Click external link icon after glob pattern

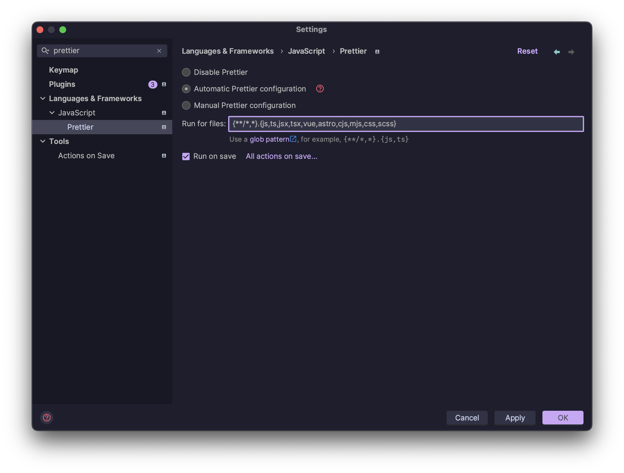click(293, 139)
